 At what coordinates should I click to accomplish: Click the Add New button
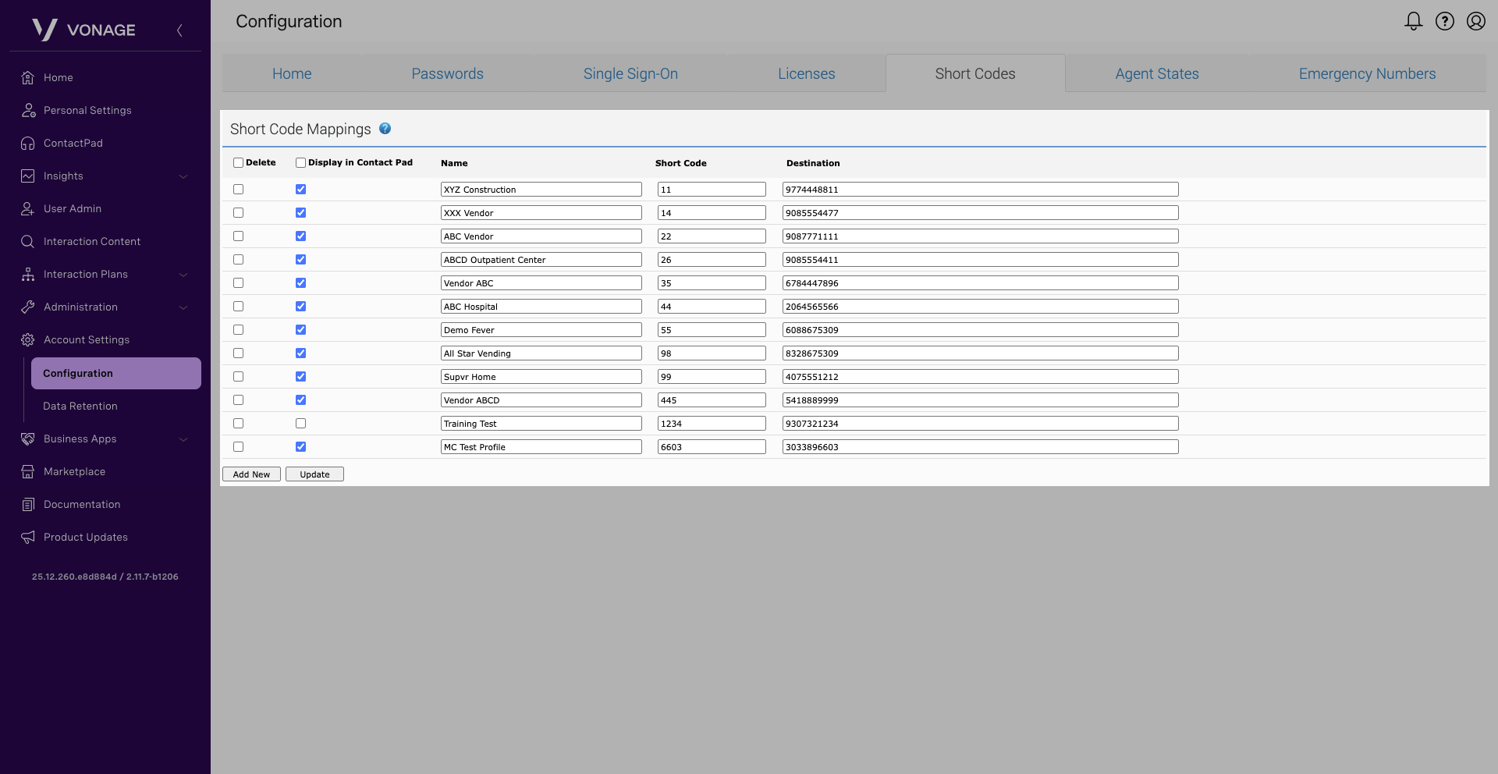click(x=251, y=474)
